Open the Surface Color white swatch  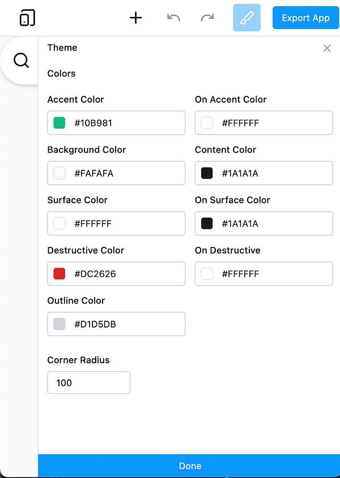[x=59, y=223]
